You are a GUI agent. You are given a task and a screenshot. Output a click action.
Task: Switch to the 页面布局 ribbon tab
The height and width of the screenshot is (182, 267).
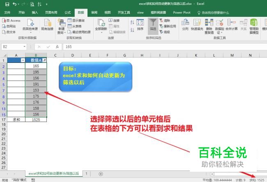(x=51, y=12)
